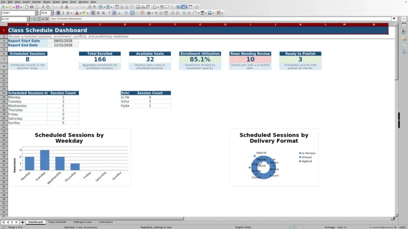
Task: Expand the formula bar arrow
Action: coord(394,19)
